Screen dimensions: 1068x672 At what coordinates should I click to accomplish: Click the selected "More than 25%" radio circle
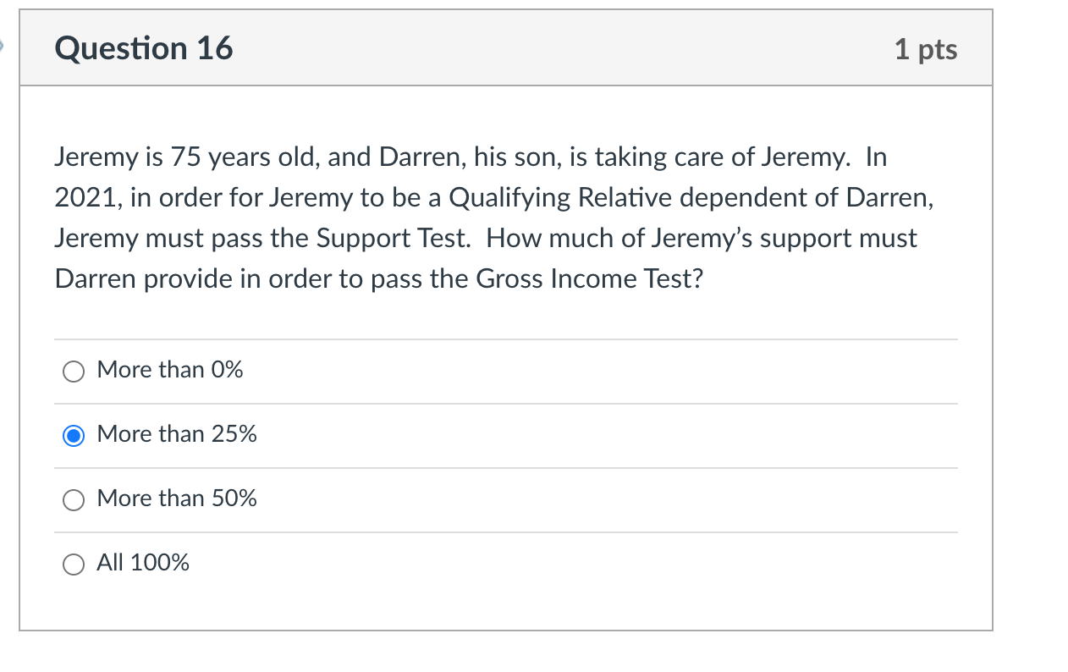pos(74,436)
